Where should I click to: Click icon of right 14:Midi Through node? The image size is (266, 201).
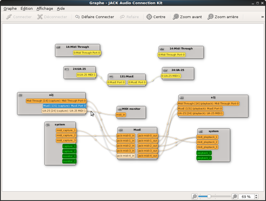pyautogui.click(x=162, y=49)
